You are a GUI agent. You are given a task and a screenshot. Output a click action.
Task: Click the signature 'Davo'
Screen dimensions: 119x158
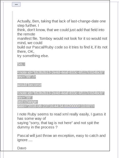(22, 148)
